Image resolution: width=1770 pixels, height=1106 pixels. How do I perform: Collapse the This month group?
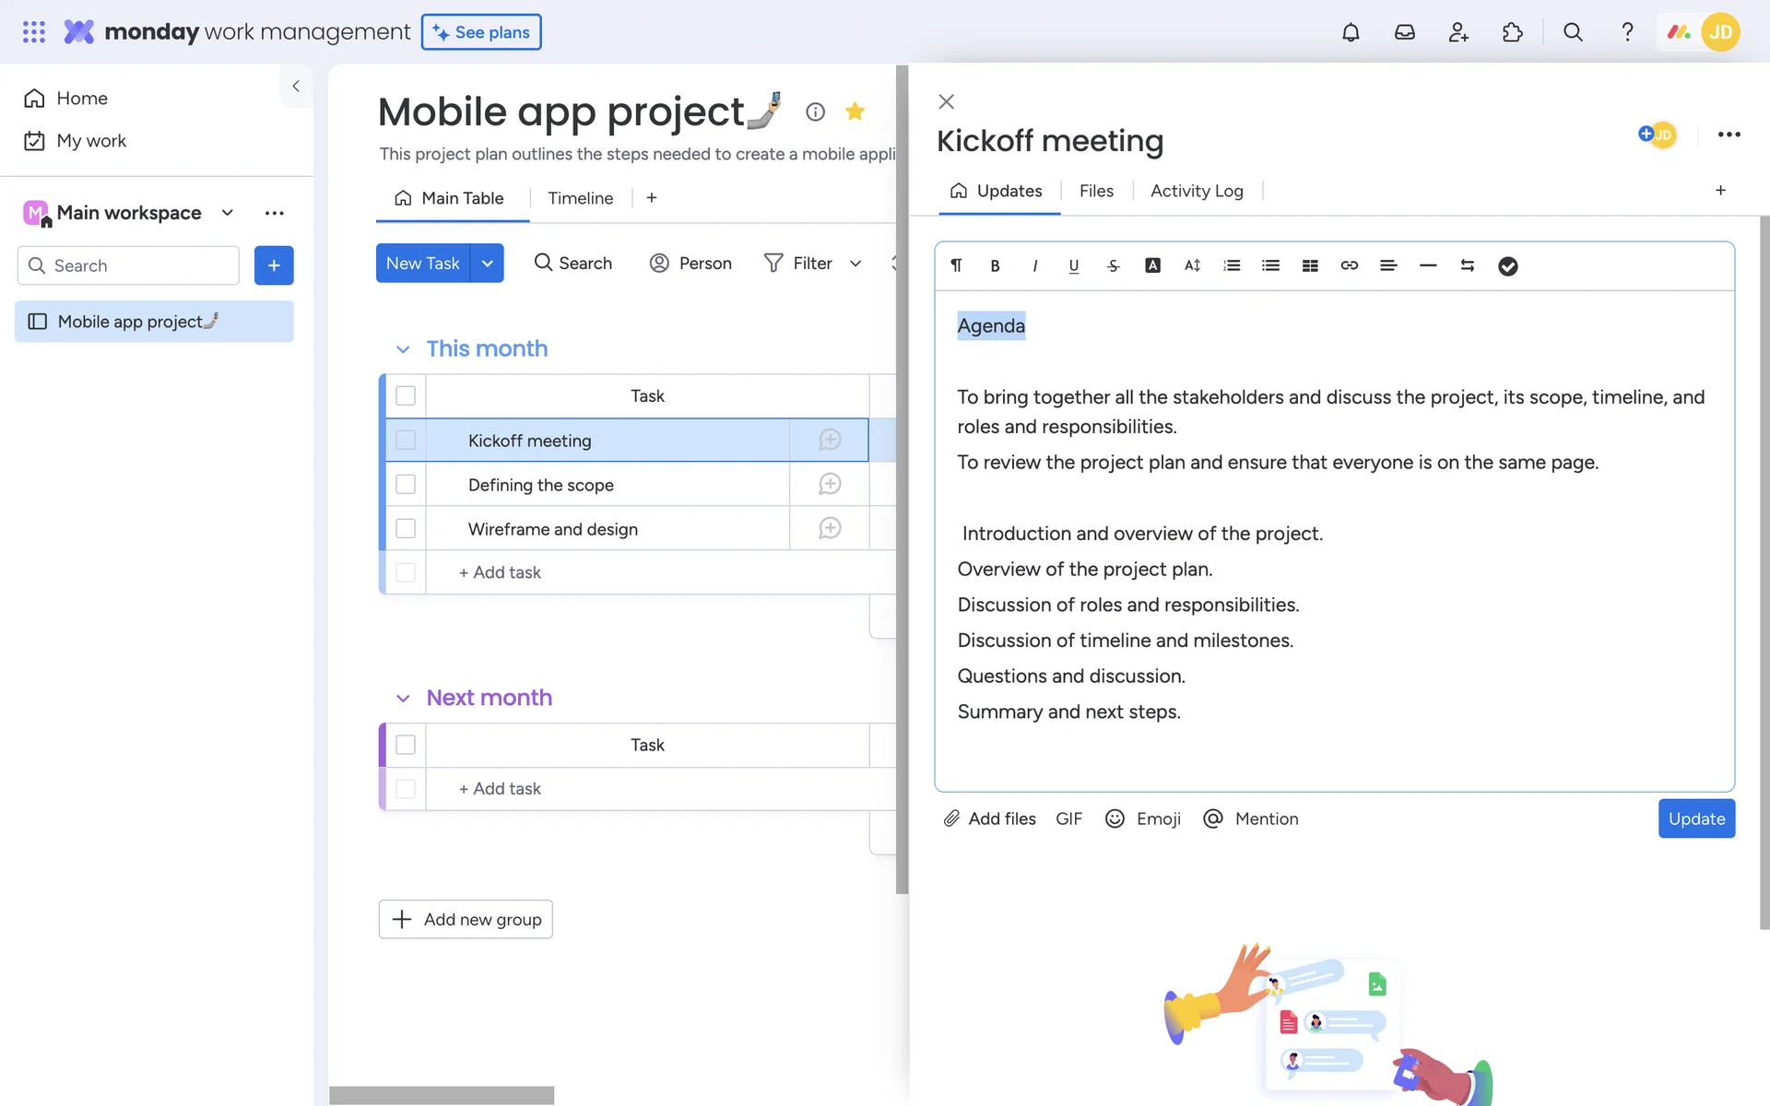(403, 349)
